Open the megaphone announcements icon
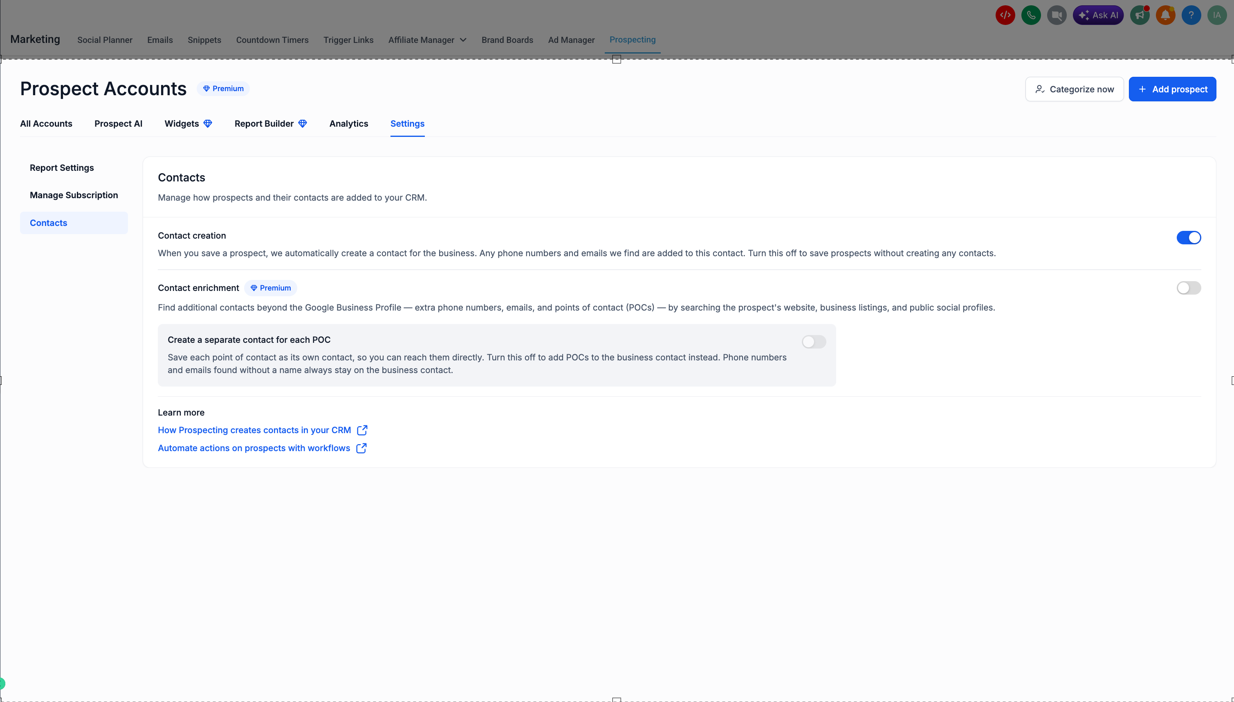 click(1140, 16)
